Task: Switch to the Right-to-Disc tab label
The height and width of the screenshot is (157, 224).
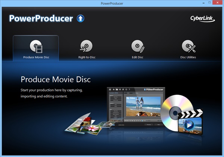Action: (87, 57)
